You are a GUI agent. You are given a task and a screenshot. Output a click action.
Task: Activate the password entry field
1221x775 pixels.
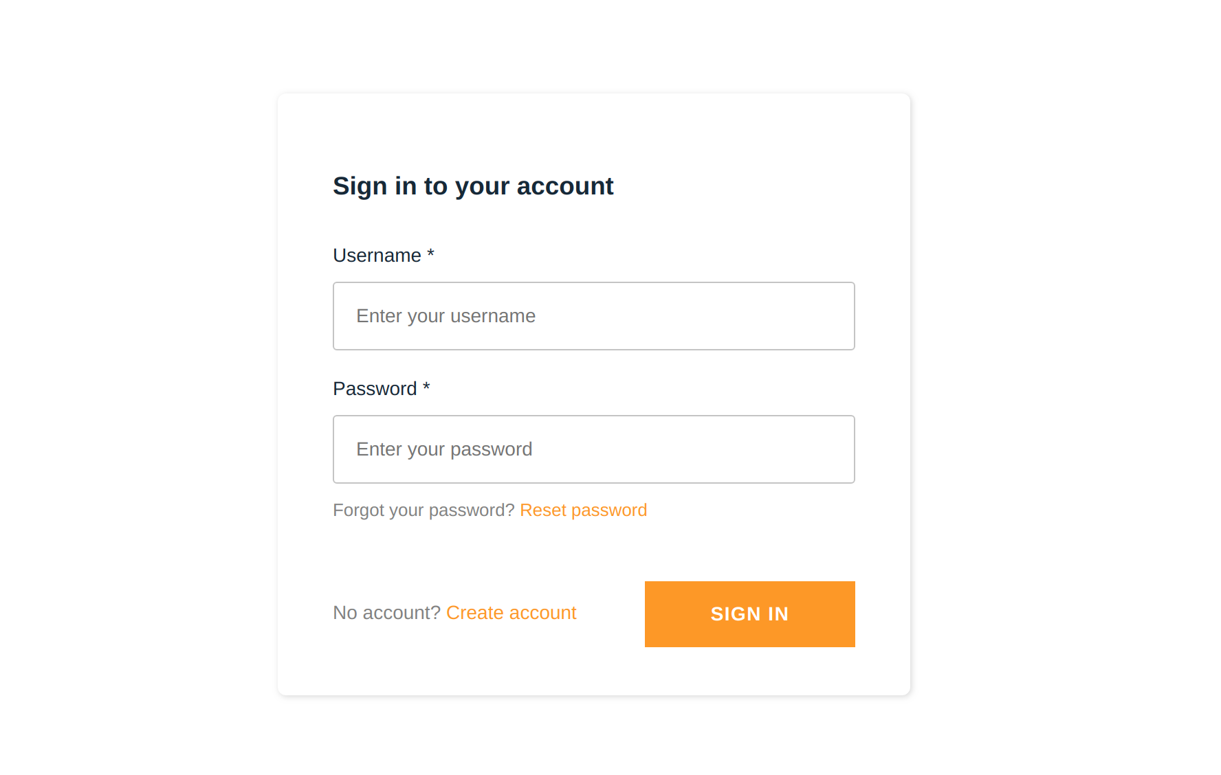pos(593,449)
